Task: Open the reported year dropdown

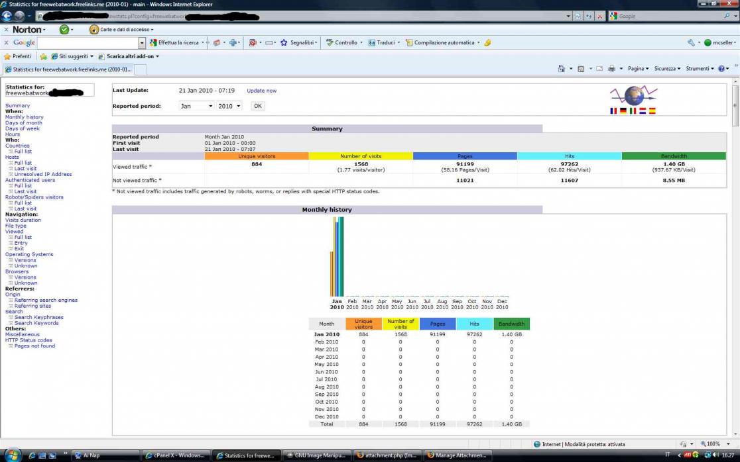Action: (x=229, y=106)
